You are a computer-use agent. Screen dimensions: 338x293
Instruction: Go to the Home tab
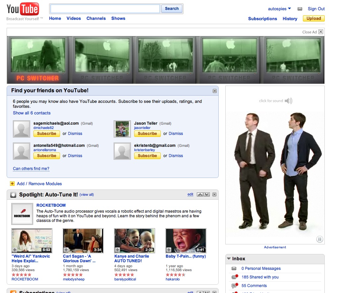coord(55,18)
